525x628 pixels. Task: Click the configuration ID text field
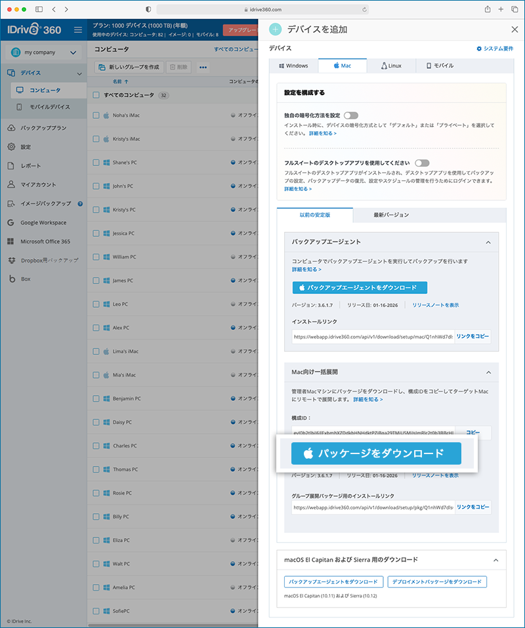373,432
